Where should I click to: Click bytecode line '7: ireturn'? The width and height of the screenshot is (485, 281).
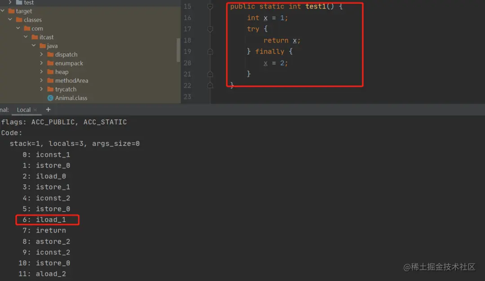[x=44, y=231]
